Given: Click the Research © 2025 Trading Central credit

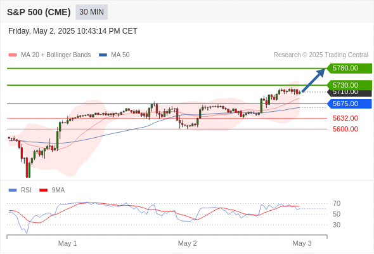Looking at the screenshot, I should coord(321,55).
